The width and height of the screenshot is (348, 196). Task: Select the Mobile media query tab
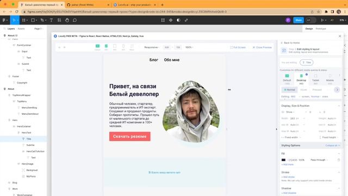pyautogui.click(x=330, y=78)
